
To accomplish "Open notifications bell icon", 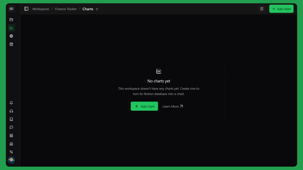I will pos(11,103).
